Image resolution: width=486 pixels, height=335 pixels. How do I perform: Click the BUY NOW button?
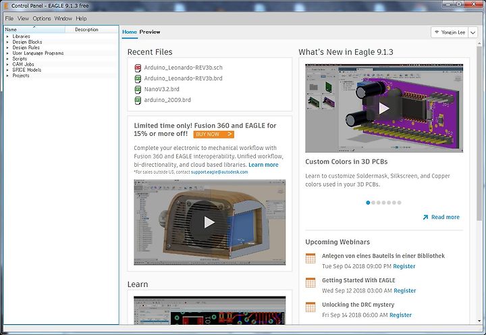pos(213,134)
